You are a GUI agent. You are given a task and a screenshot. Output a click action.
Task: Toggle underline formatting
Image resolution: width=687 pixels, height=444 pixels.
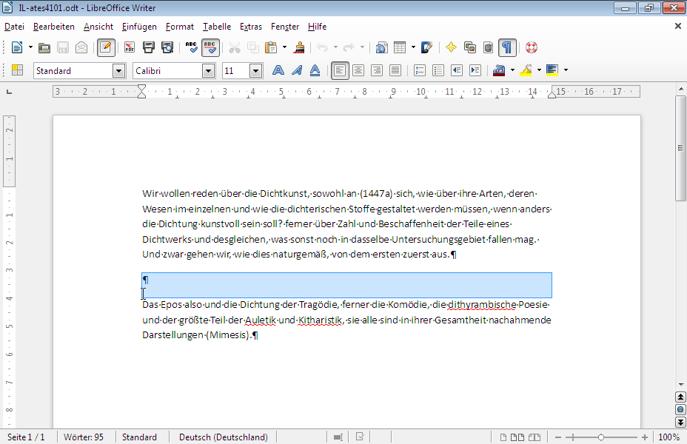(x=315, y=70)
